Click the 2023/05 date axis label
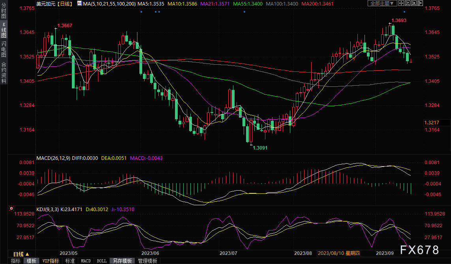This screenshot has width=451, height=264. tap(68, 253)
